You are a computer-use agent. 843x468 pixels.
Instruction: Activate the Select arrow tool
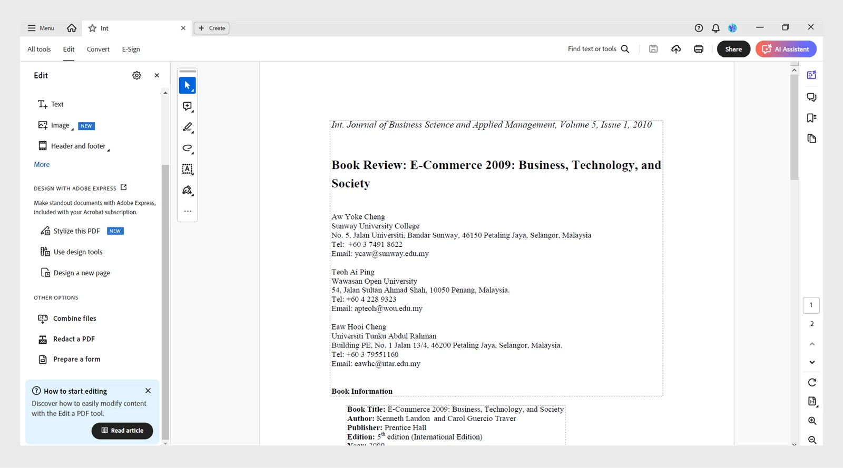point(188,85)
